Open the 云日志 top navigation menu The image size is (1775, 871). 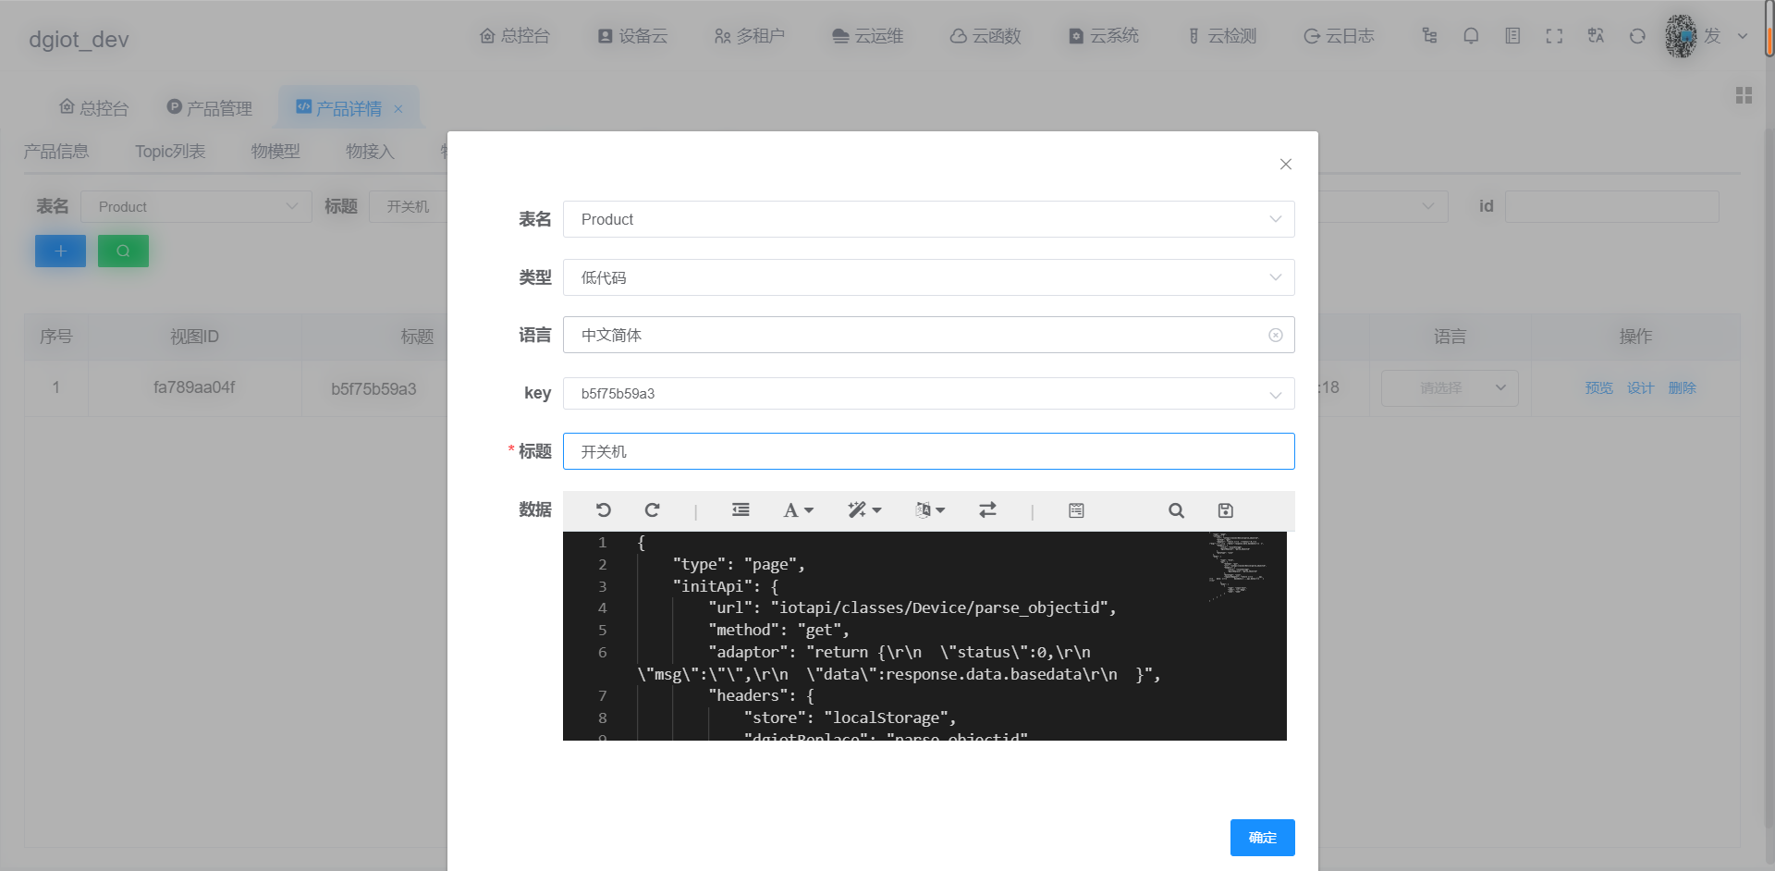point(1339,36)
